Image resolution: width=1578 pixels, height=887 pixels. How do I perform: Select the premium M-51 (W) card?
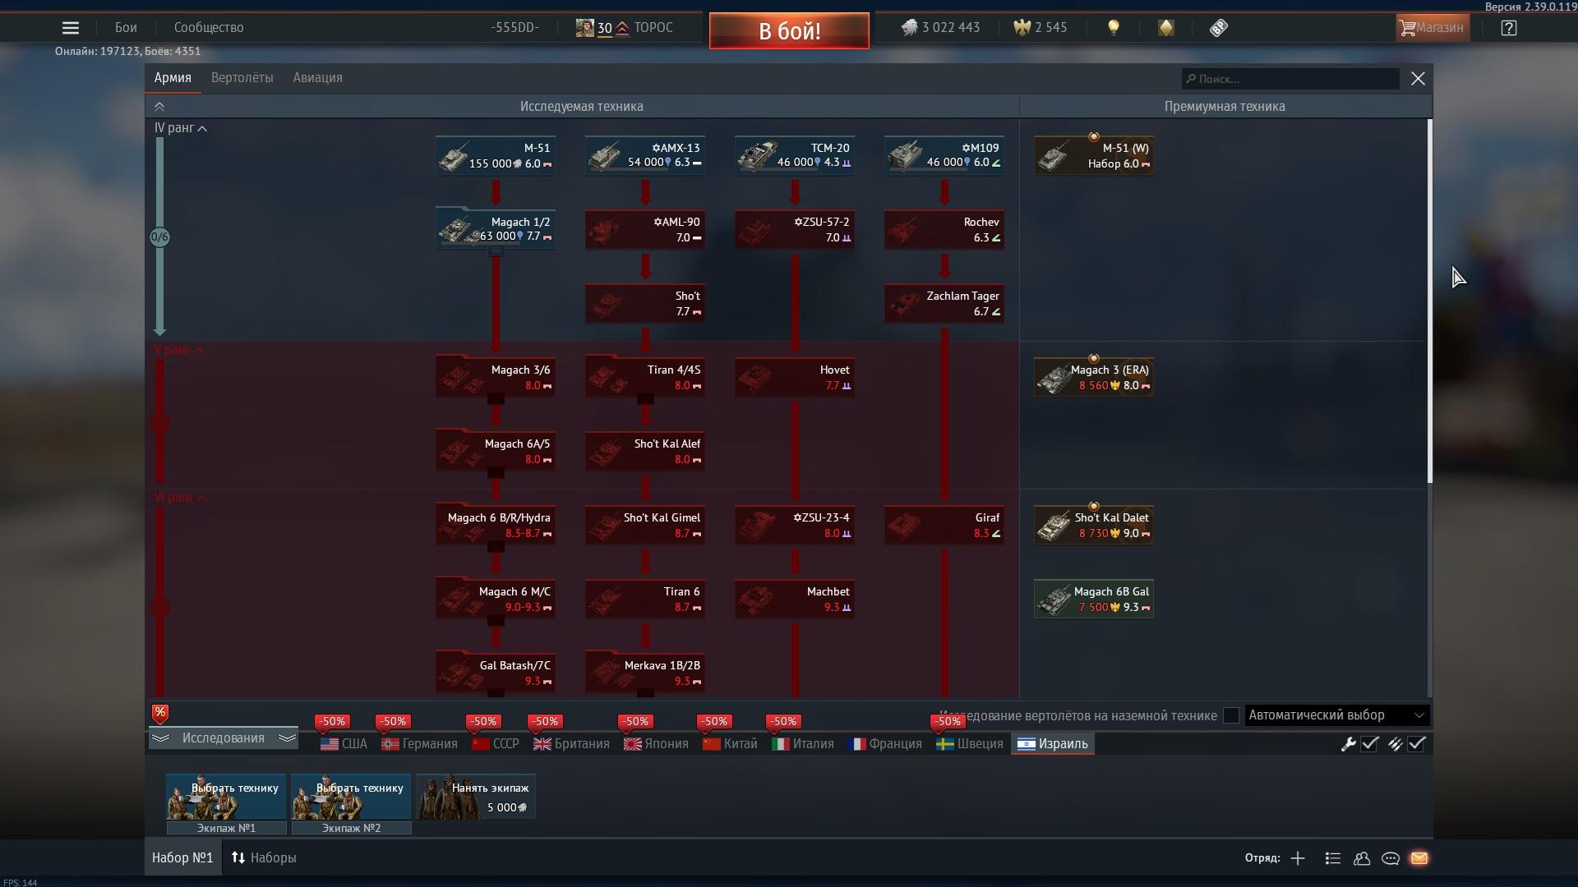(x=1094, y=155)
